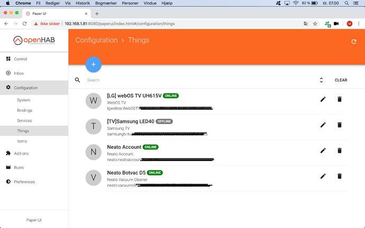This screenshot has width=365, height=228.
Task: Open the Vindue menu
Action: pos(150,3)
